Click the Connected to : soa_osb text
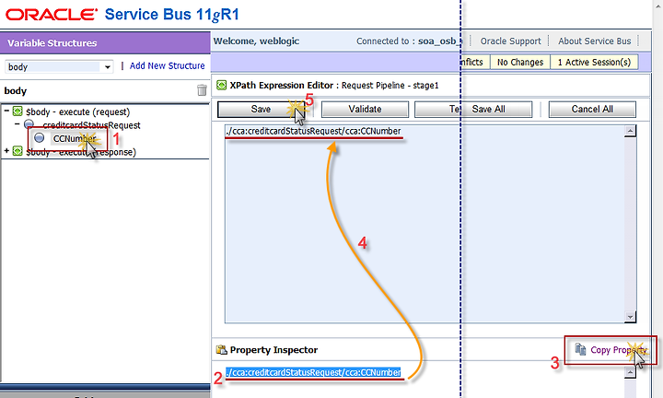 point(409,41)
